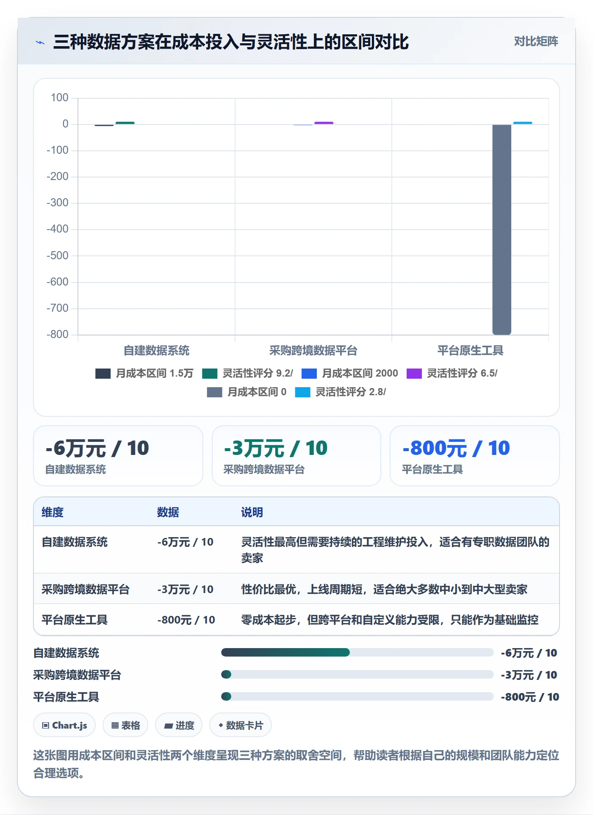
Task: Select the table cell reading -3万元 / 10
Action: (x=186, y=589)
